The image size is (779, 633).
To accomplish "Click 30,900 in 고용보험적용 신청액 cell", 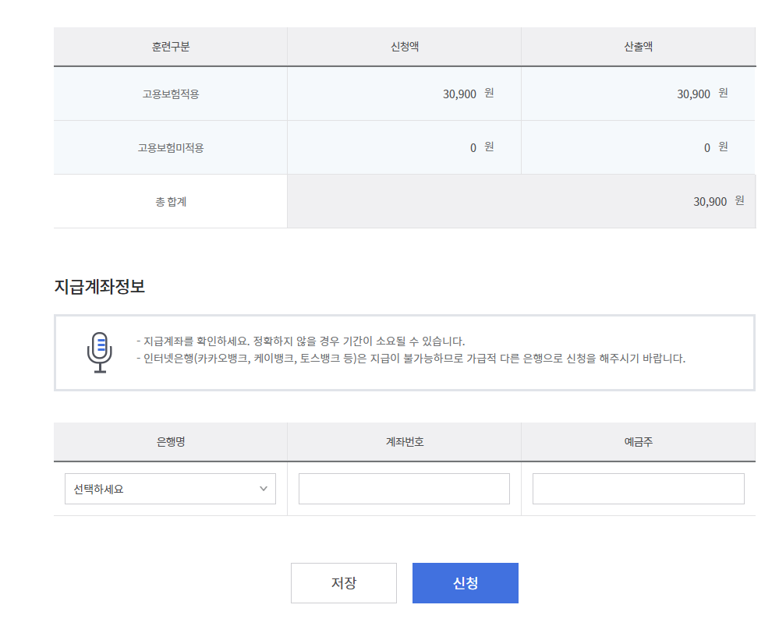I will 459,94.
